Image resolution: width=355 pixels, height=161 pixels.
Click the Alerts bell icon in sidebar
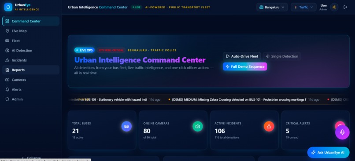pyautogui.click(x=7, y=90)
